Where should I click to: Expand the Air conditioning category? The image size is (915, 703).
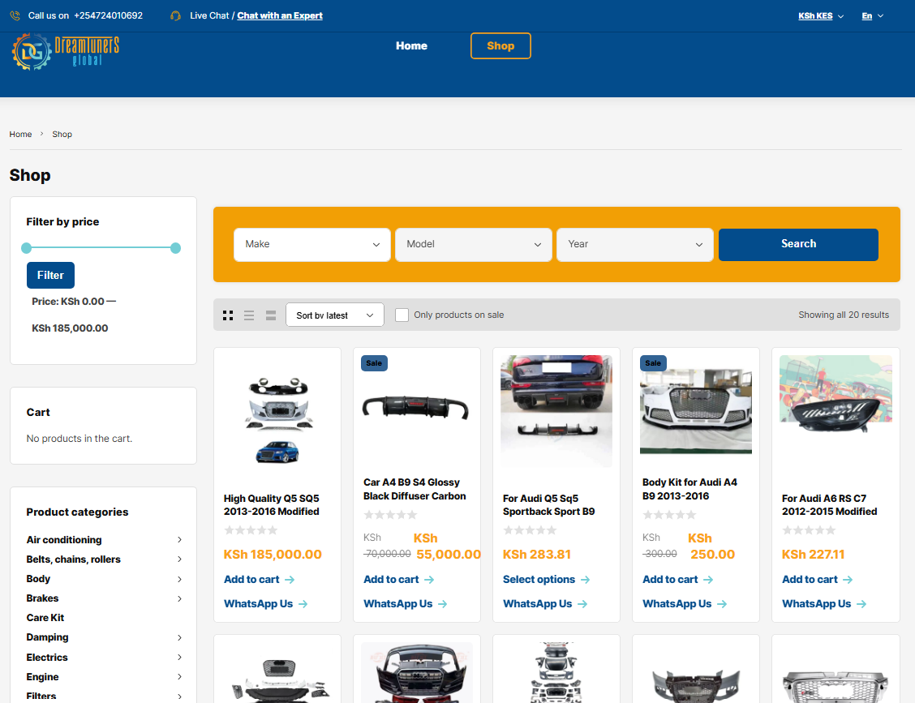coord(179,540)
